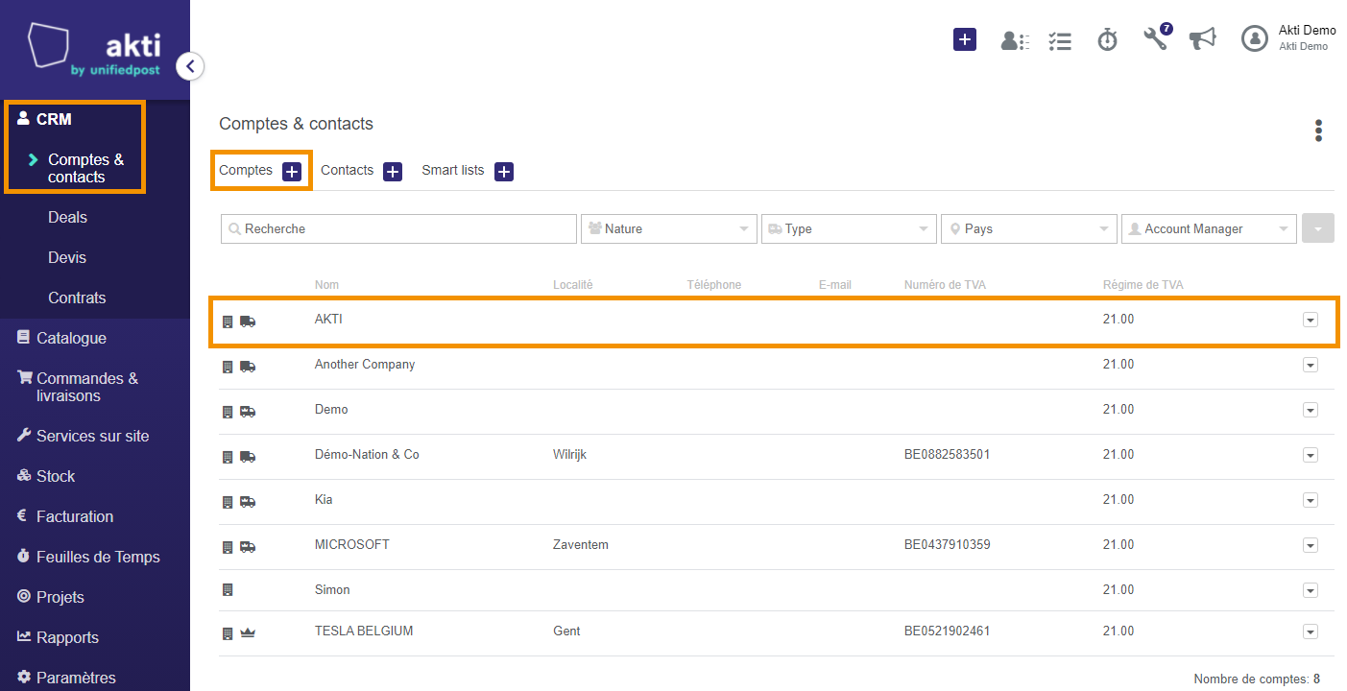This screenshot has height=691, width=1347.
Task: Click the grey dropdown button beside Account Manager
Action: [1317, 228]
